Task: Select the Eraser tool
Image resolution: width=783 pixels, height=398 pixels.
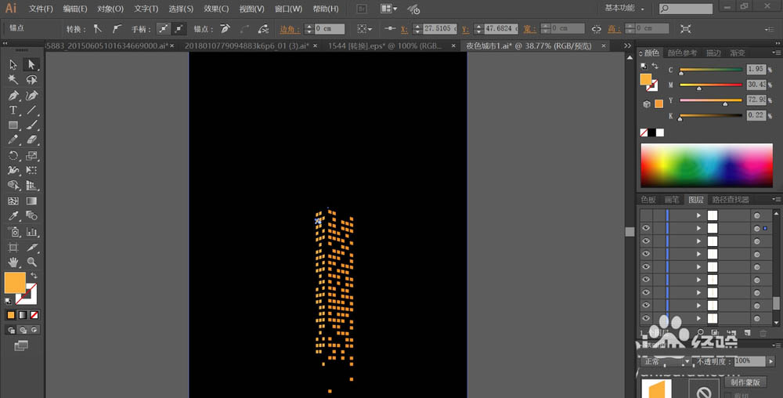Action: [x=31, y=139]
